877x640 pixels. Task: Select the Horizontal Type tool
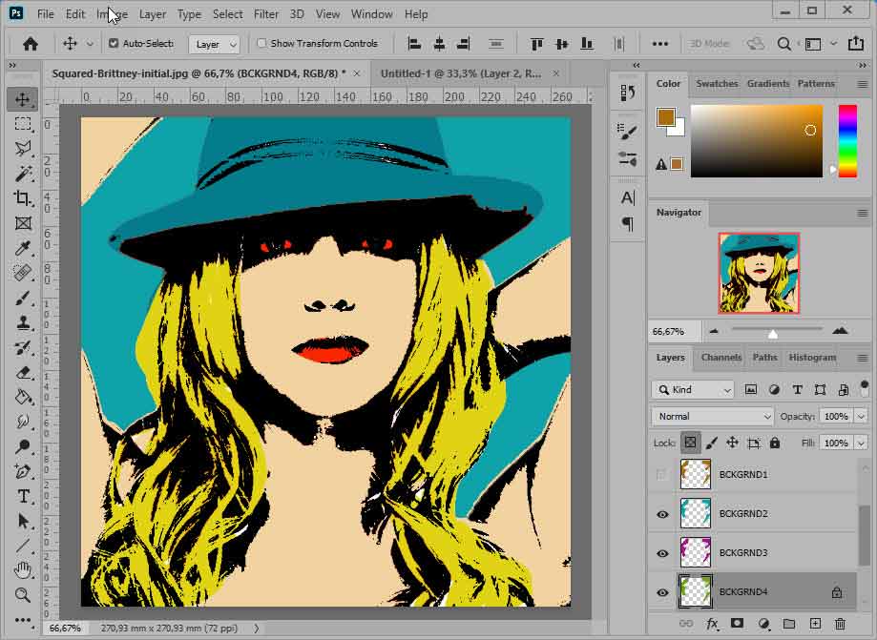coord(23,496)
